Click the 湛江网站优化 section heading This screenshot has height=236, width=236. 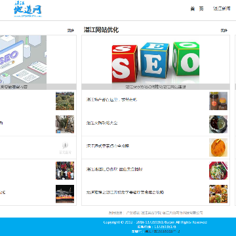pyautogui.click(x=101, y=30)
